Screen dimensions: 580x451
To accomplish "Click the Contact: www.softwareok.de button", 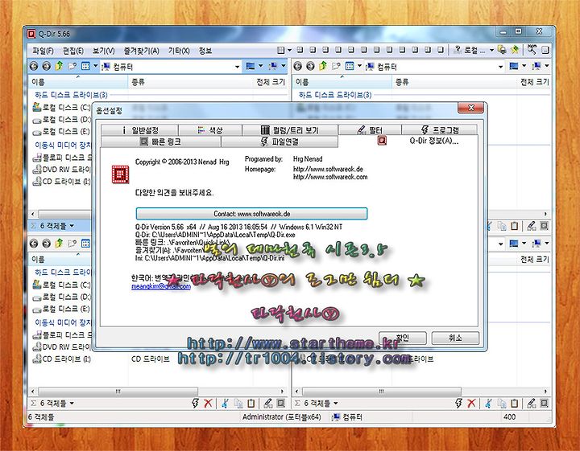I will [251, 214].
